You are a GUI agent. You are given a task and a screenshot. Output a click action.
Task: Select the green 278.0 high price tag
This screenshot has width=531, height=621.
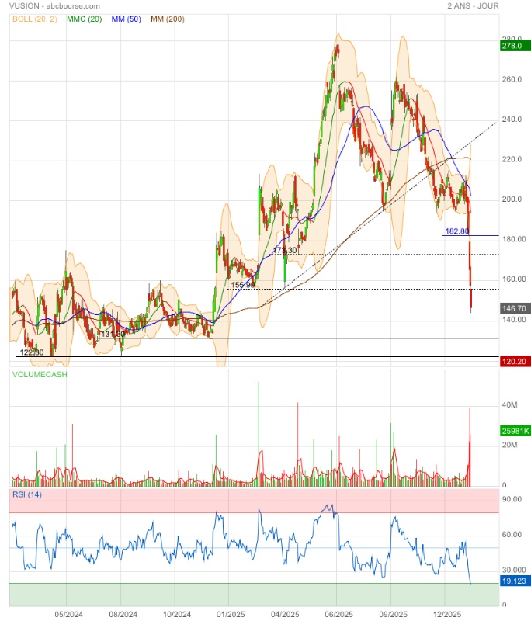[x=510, y=47]
